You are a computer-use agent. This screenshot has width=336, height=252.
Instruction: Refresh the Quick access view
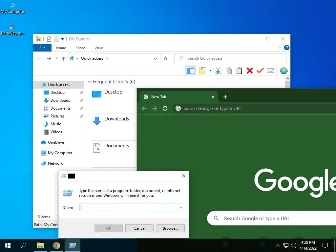[x=165, y=58]
